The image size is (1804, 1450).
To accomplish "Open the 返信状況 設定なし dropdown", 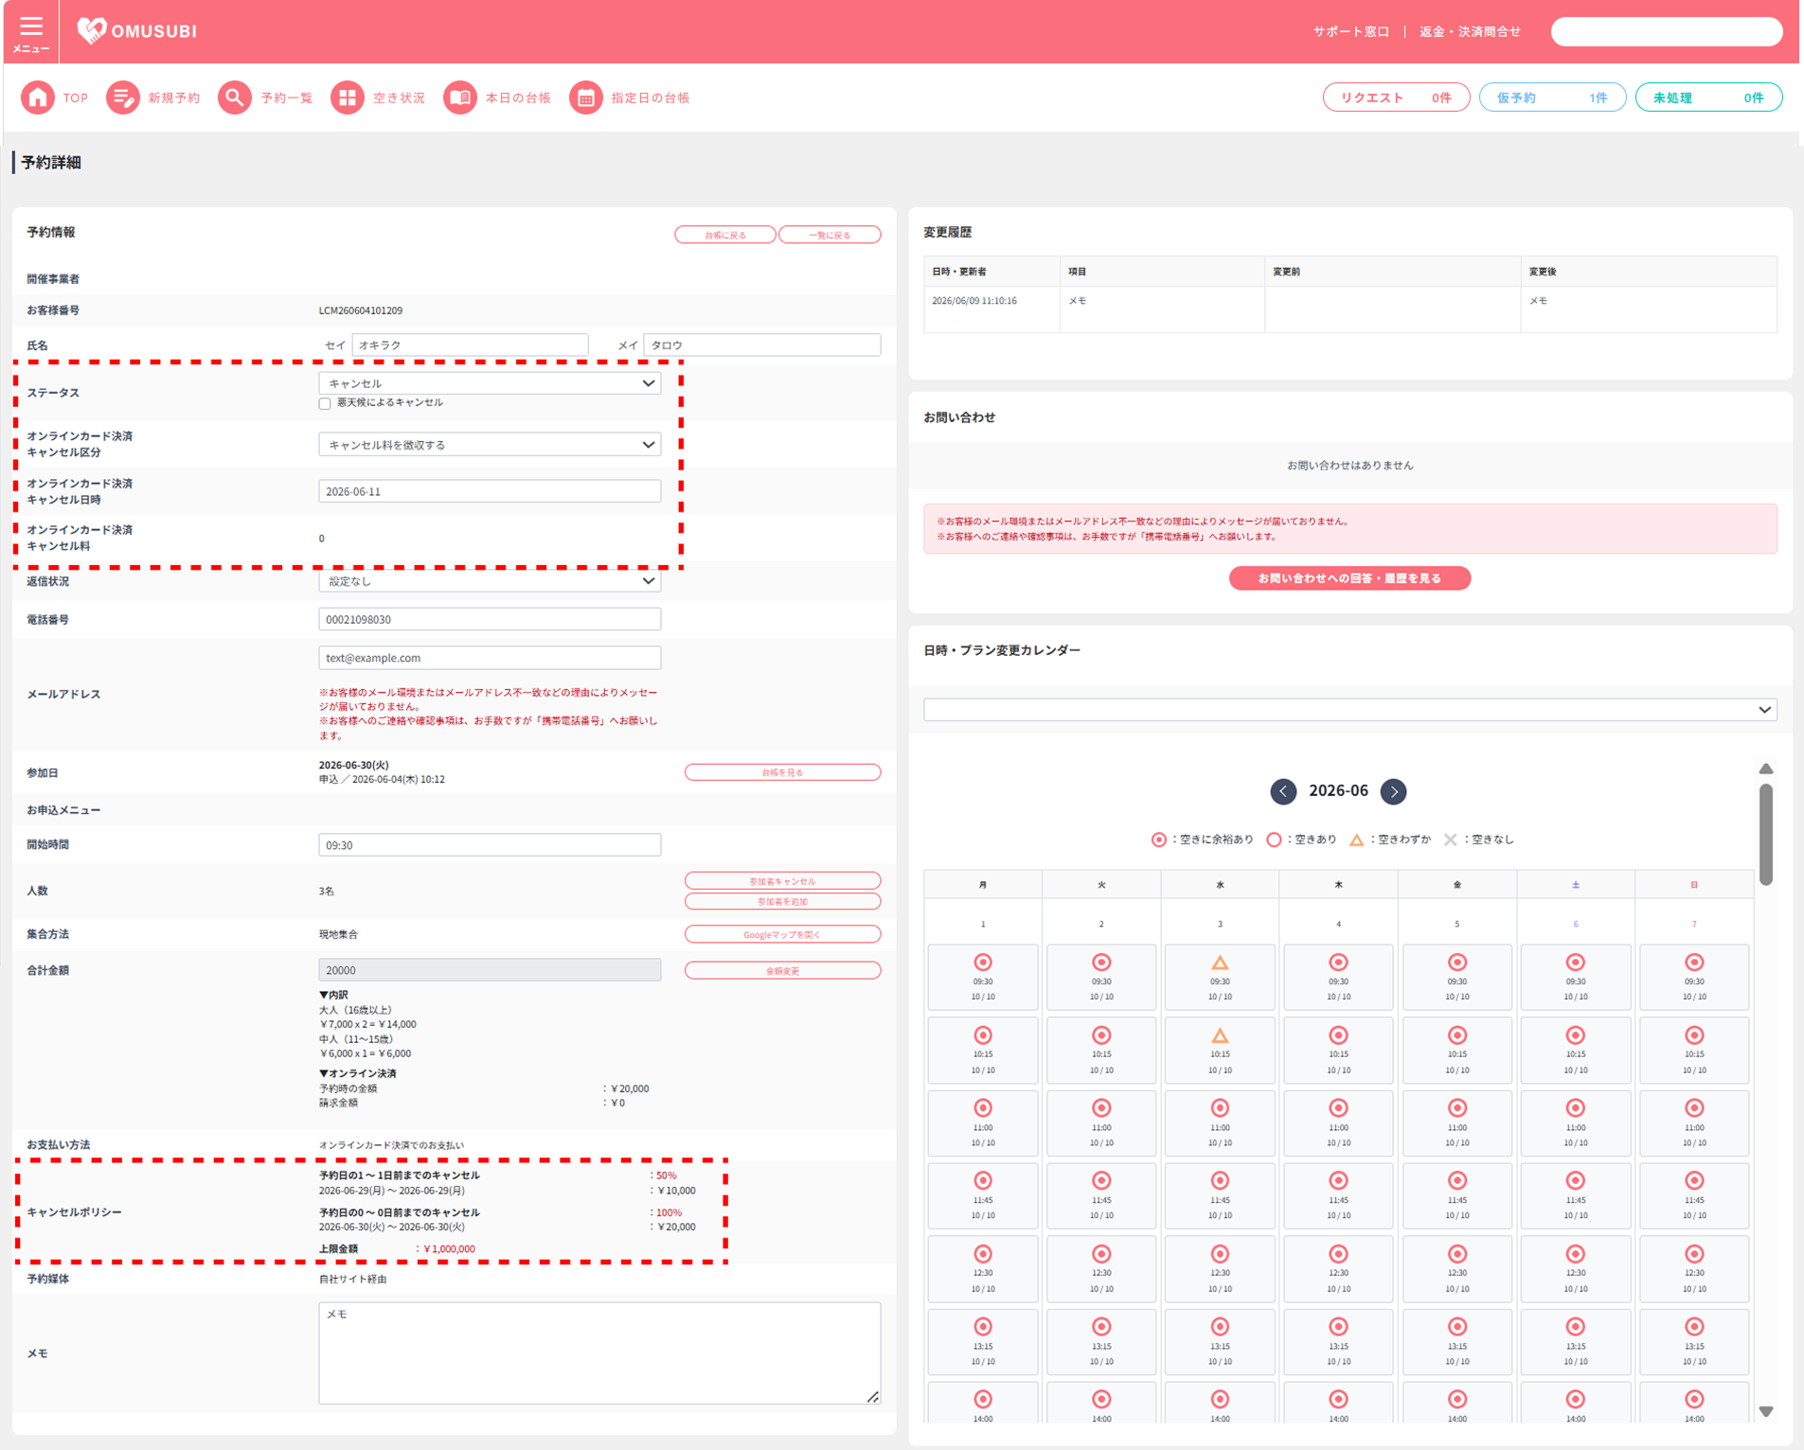I will [490, 581].
